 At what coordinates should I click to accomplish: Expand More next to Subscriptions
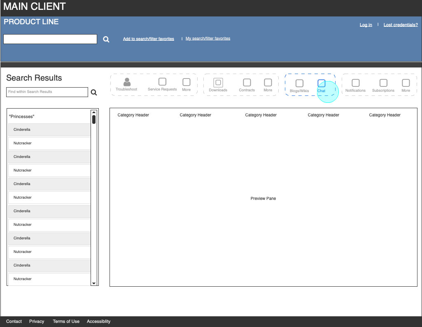[x=406, y=83]
